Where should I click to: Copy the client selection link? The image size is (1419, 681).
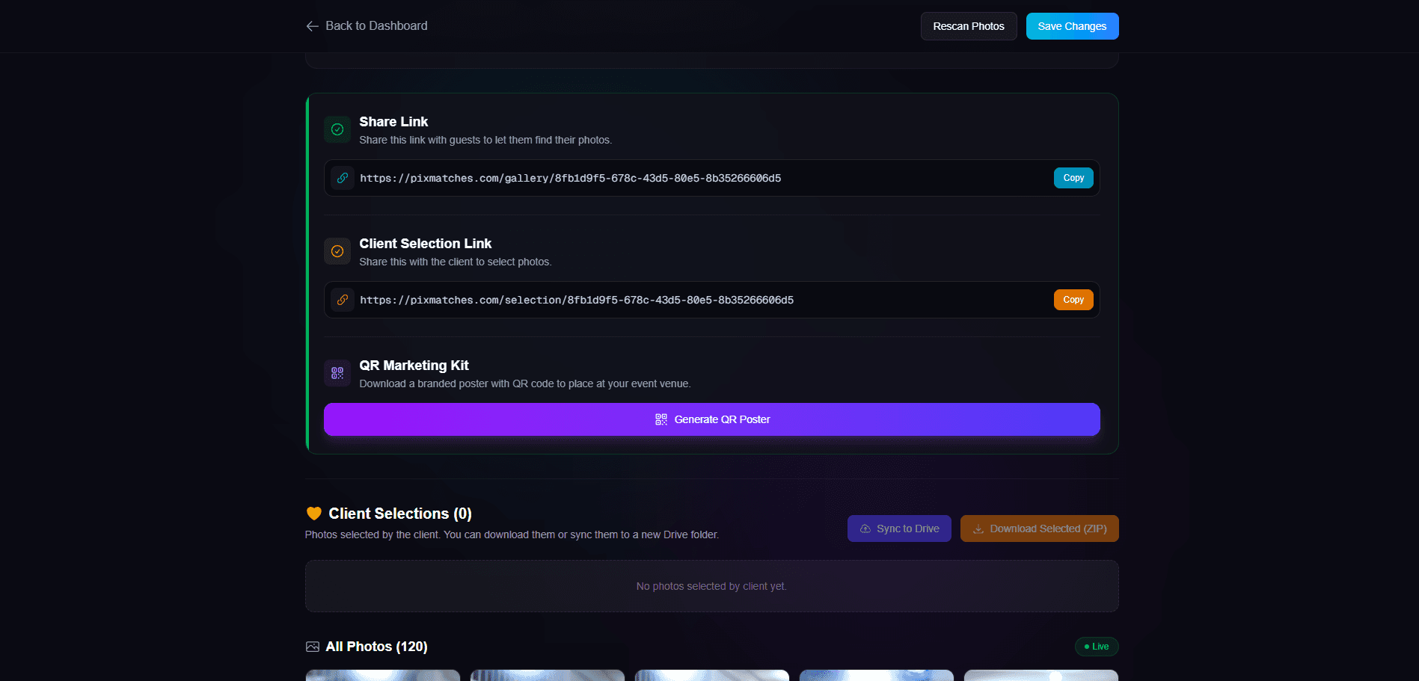point(1073,299)
